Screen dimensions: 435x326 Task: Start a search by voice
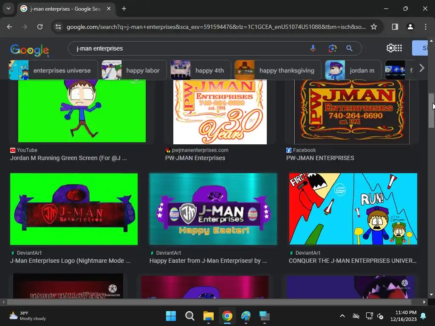pos(313,48)
